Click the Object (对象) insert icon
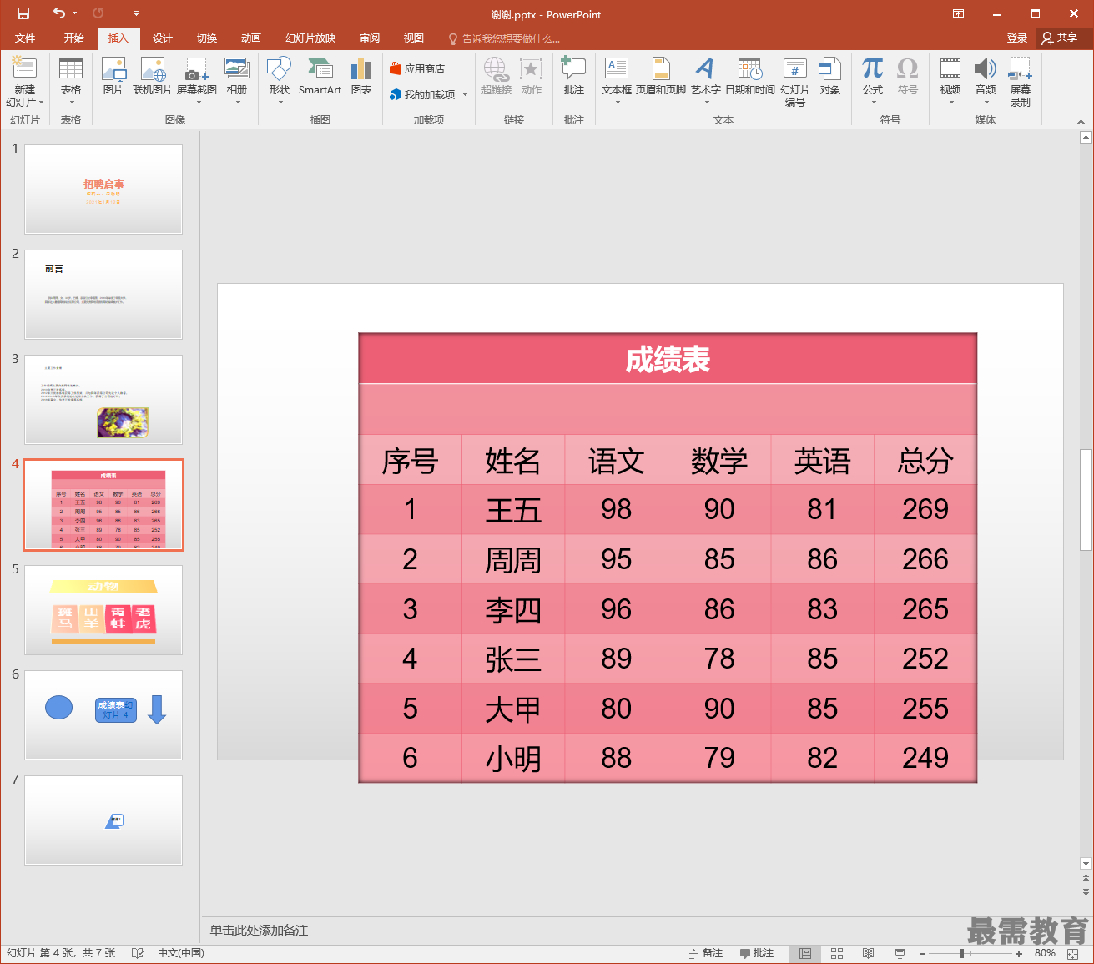Screen dimensions: 1094x964 point(830,77)
